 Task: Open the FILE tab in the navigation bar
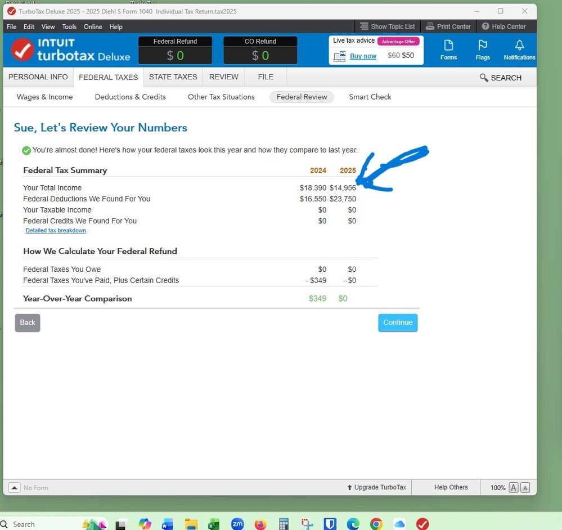266,77
